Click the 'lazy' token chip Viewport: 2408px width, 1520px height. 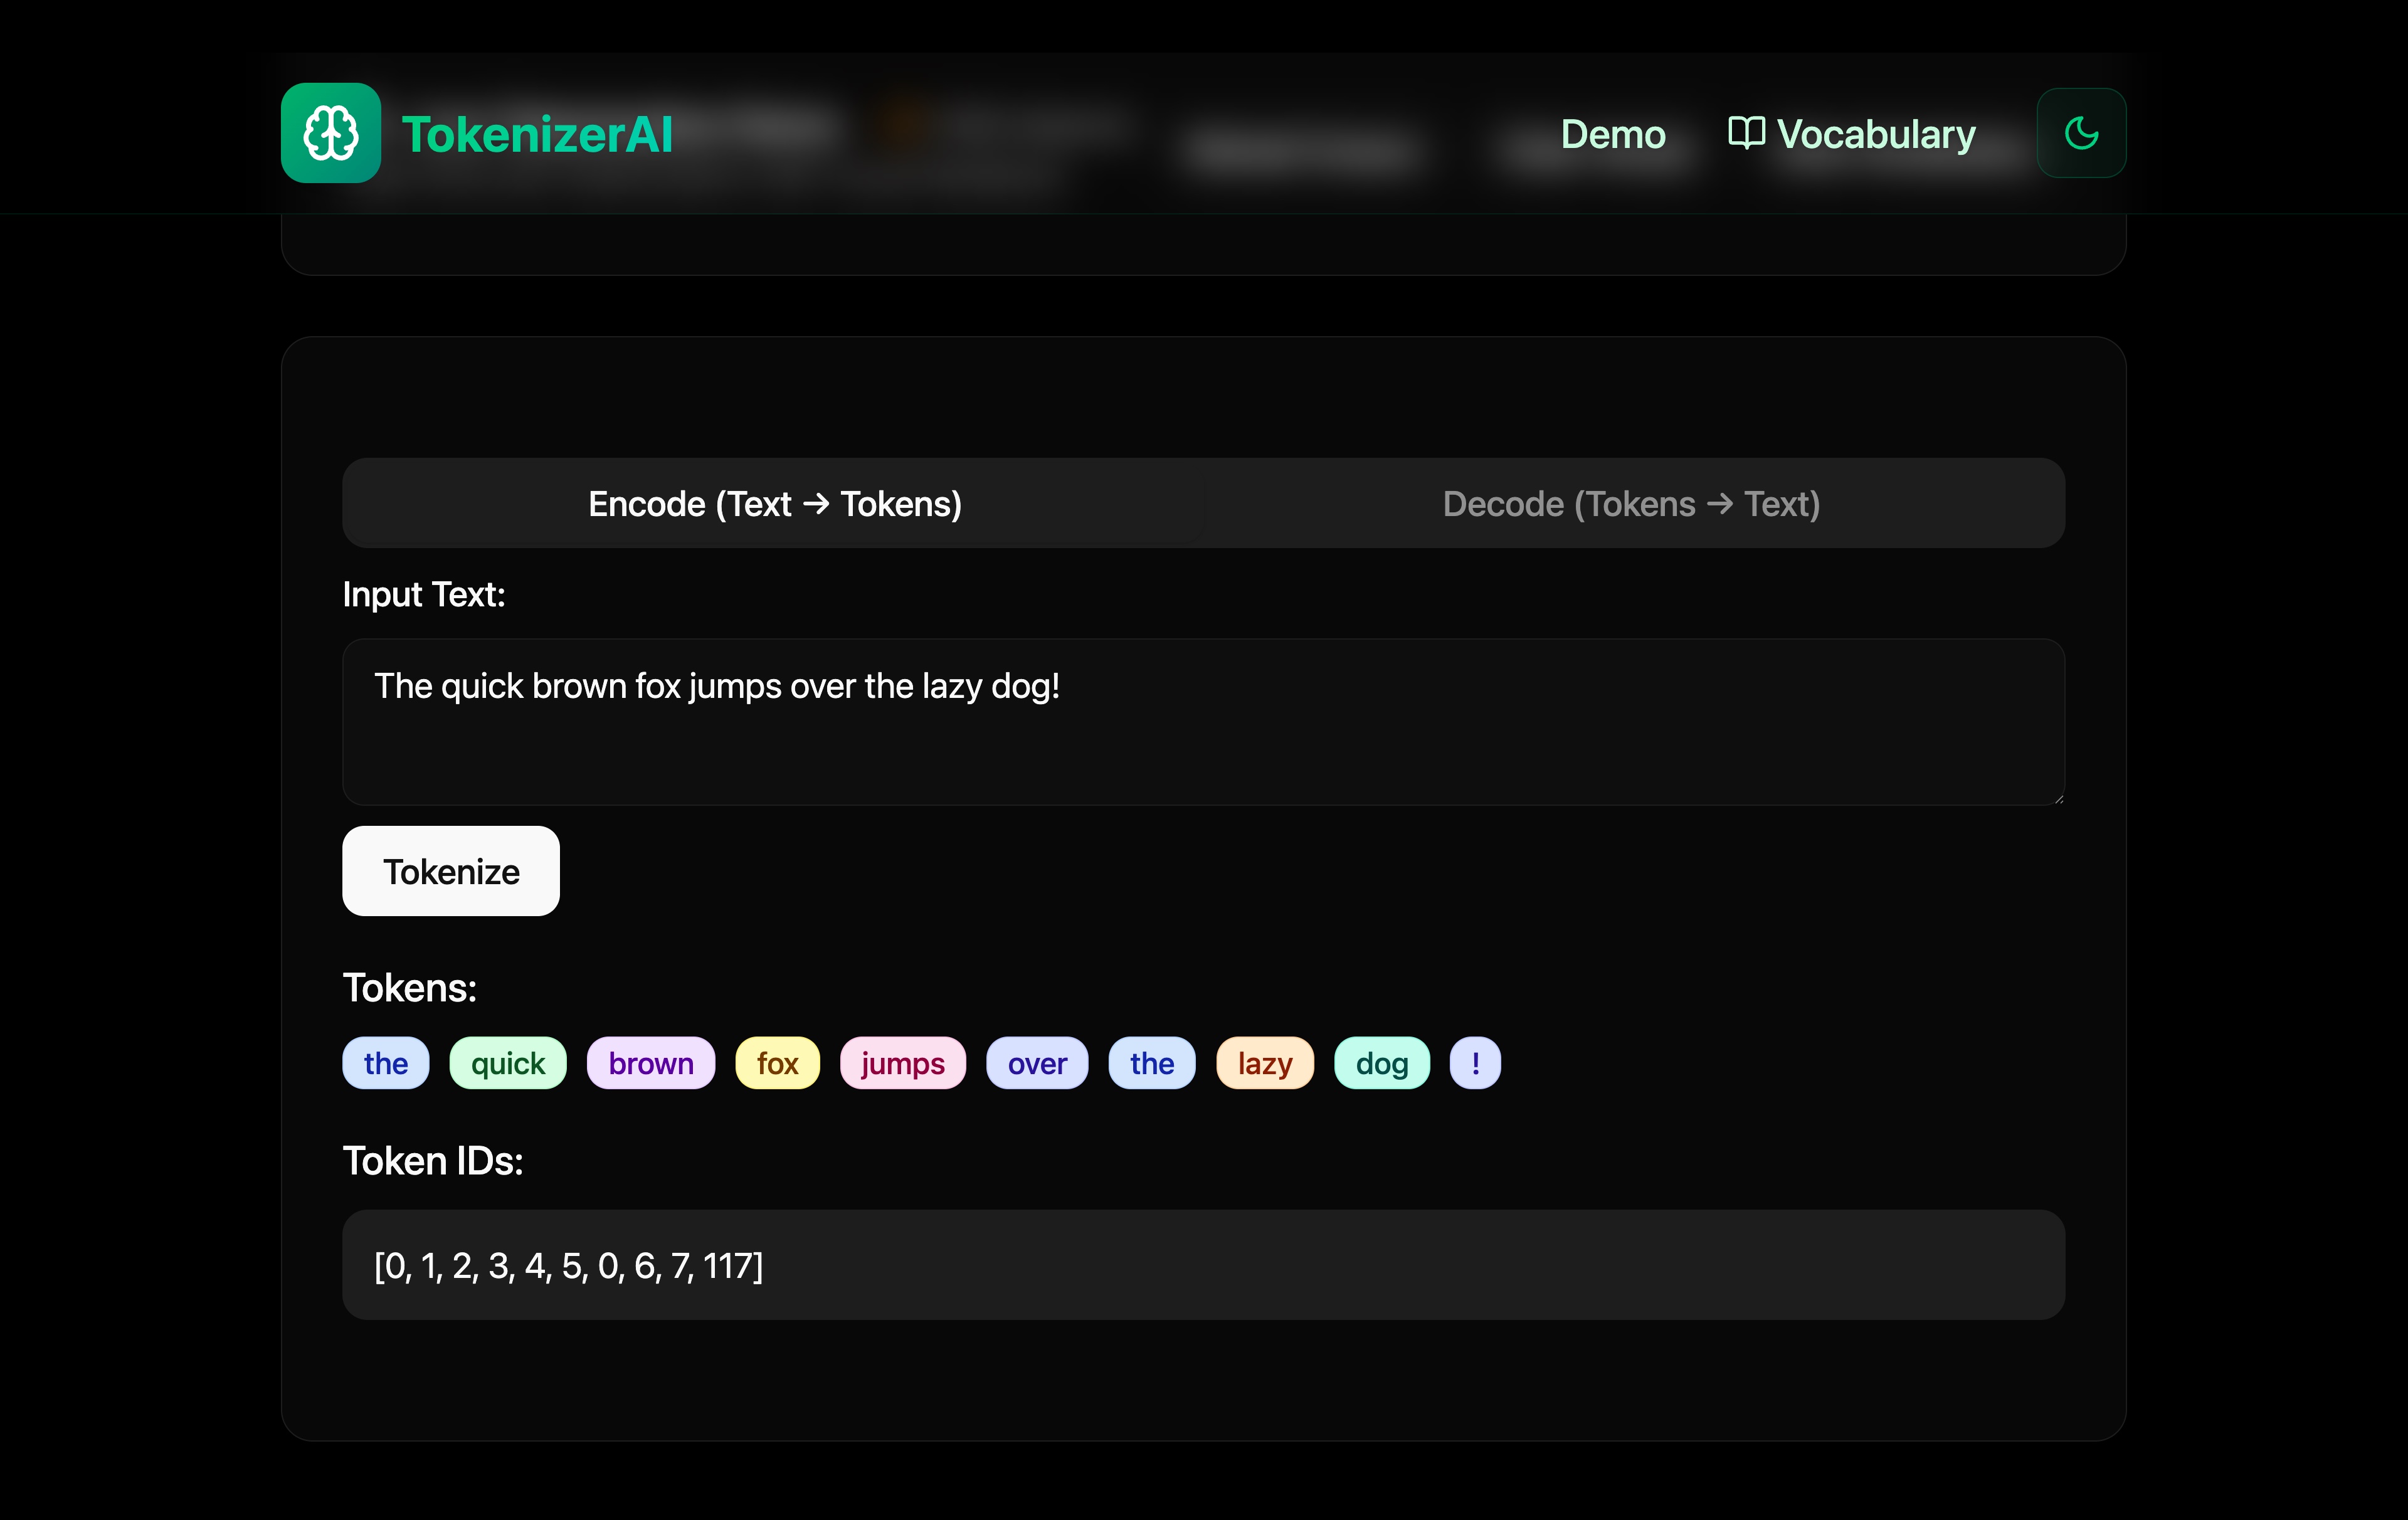pyautogui.click(x=1264, y=1063)
